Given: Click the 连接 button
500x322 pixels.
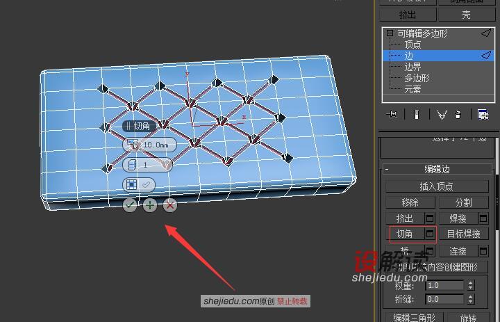Looking at the screenshot, I should 458,251.
